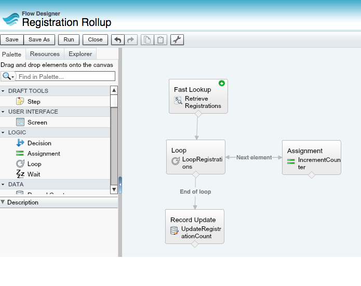
Task: Open flow properties wrench icon
Action: (177, 40)
